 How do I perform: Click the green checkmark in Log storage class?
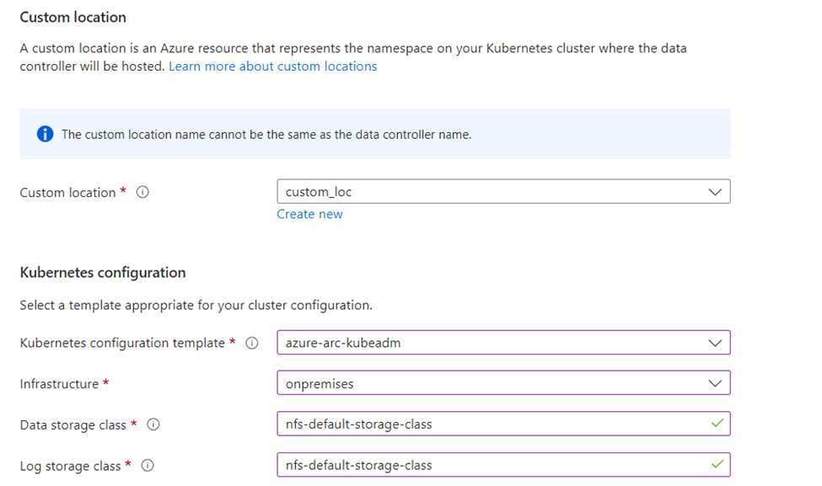point(717,464)
